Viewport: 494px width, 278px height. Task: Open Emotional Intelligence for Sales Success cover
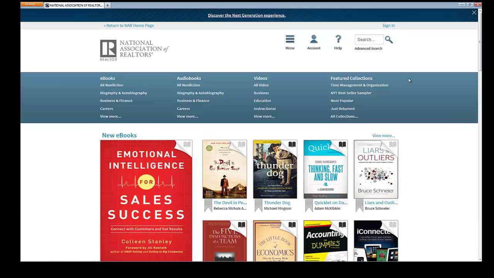(x=146, y=201)
